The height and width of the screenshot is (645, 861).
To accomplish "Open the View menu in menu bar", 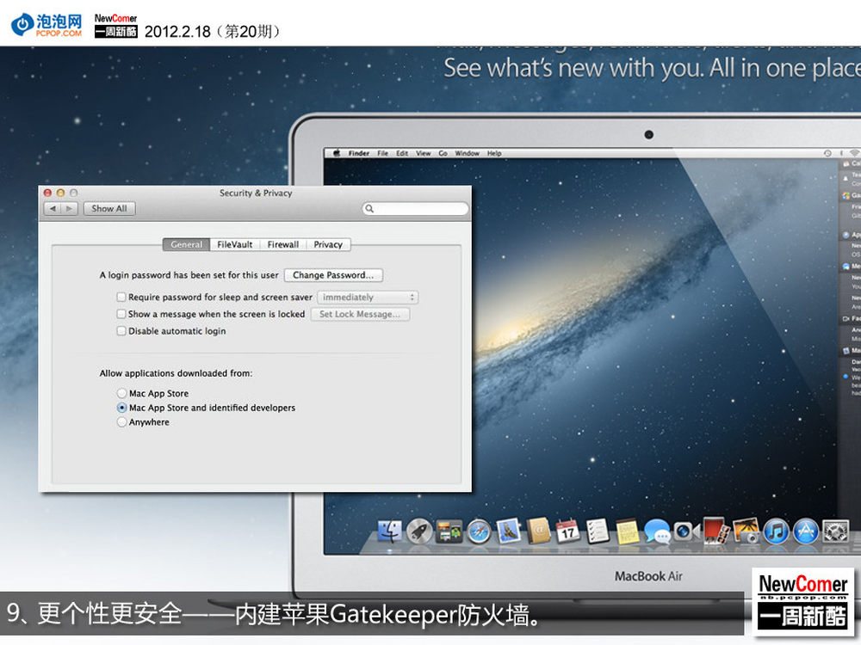I will pos(423,154).
